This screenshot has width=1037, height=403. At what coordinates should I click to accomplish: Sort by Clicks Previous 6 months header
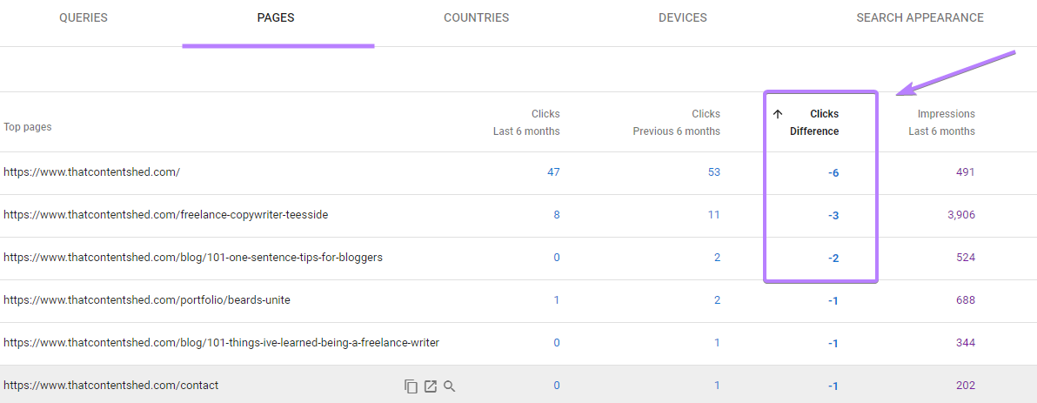tap(677, 123)
